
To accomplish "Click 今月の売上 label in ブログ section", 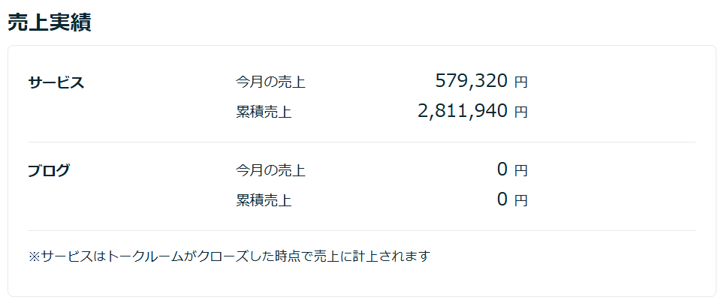I will pos(270,171).
